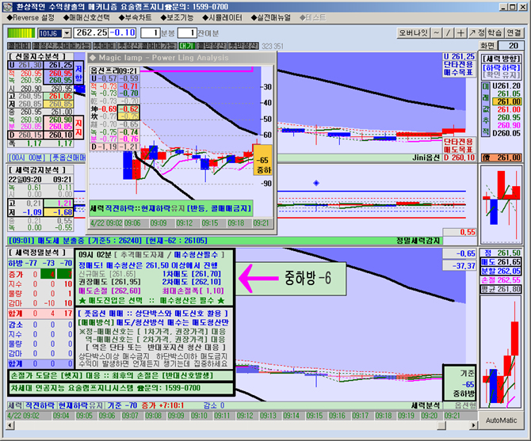Click the 손절 262.55 entry
This screenshot has height=441, width=531.
pyautogui.click(x=501, y=280)
